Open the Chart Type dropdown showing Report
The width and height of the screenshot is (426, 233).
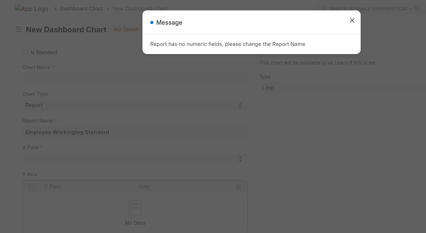135,105
